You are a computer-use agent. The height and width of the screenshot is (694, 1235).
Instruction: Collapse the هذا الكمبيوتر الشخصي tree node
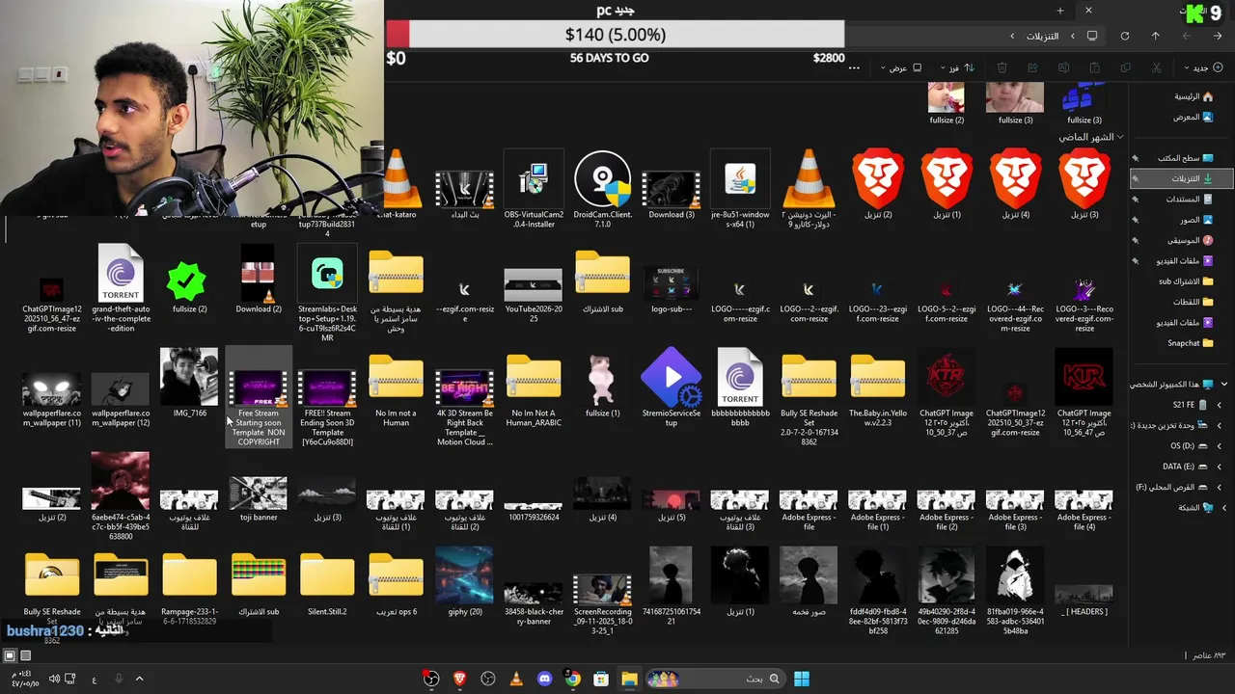click(x=1223, y=384)
